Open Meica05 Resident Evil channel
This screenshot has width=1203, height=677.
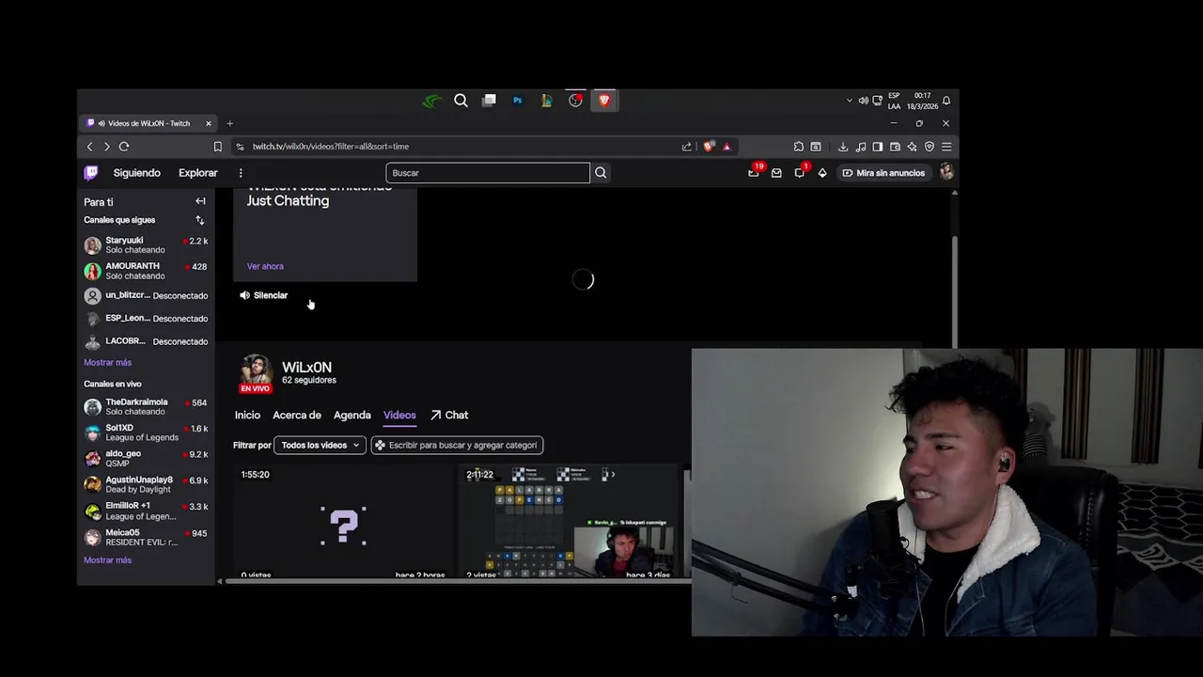click(x=146, y=537)
